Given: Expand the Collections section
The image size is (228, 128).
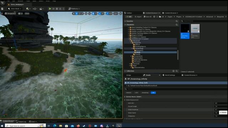Looking at the screenshot, I should (x=125, y=71).
